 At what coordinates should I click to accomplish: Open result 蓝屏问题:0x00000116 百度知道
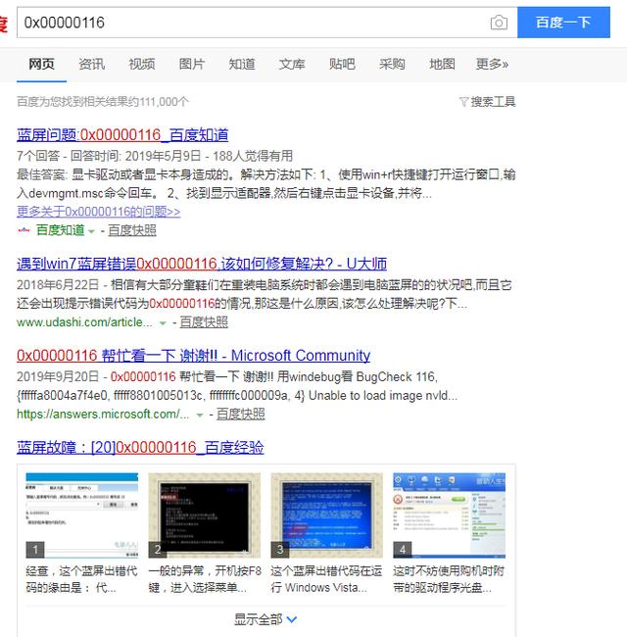coord(122,134)
